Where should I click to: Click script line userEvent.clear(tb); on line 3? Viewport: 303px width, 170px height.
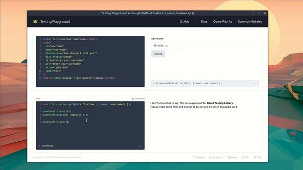coord(57,111)
